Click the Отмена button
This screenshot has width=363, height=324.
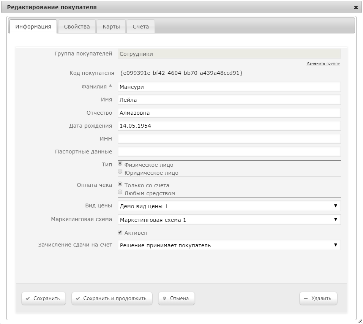coord(177,298)
